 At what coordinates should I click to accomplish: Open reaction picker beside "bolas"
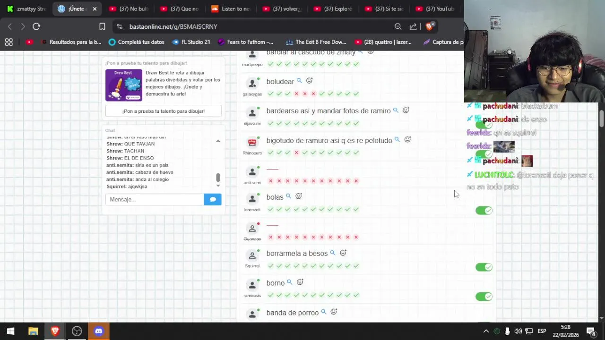(299, 196)
